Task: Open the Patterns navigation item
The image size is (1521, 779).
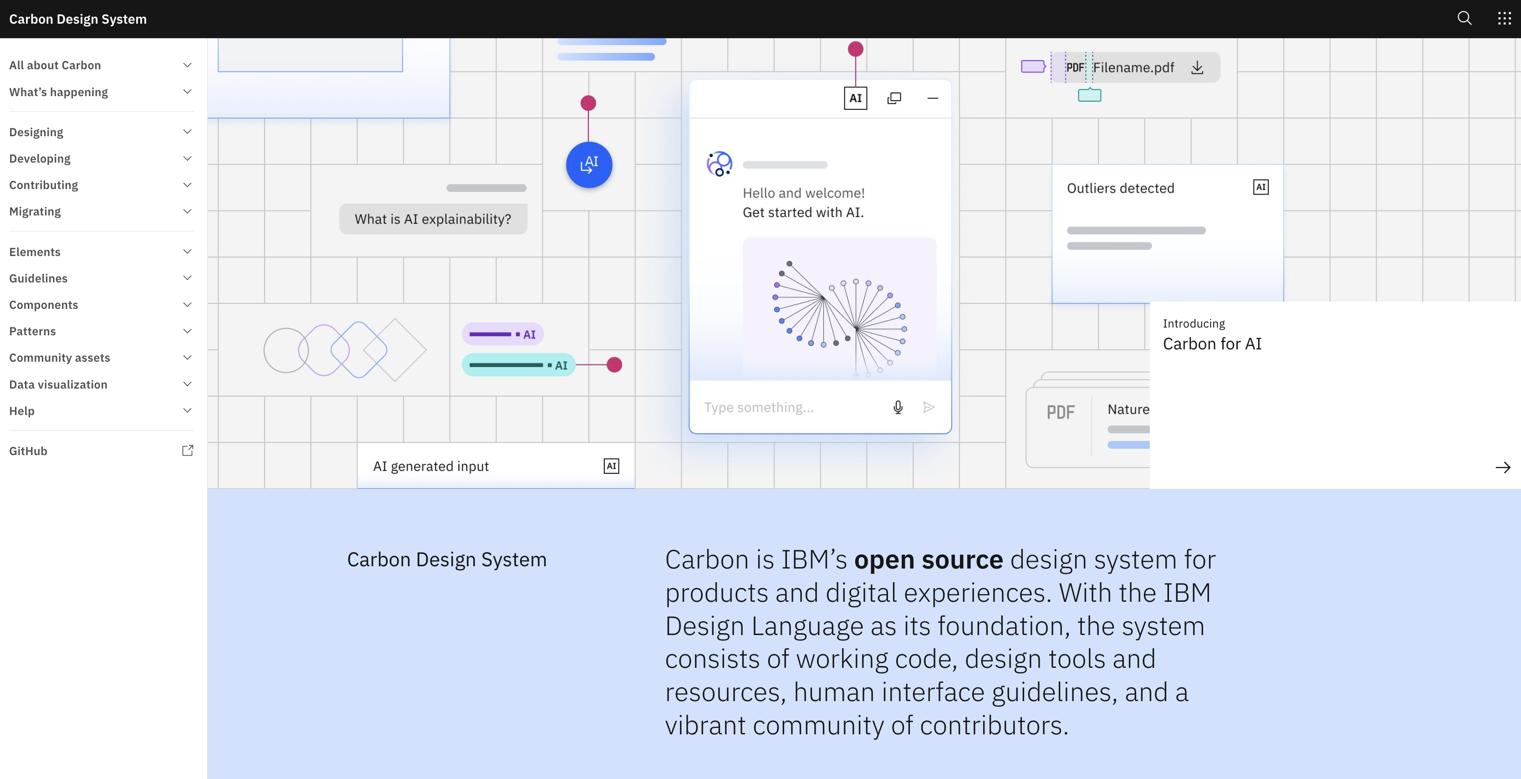Action: (101, 331)
